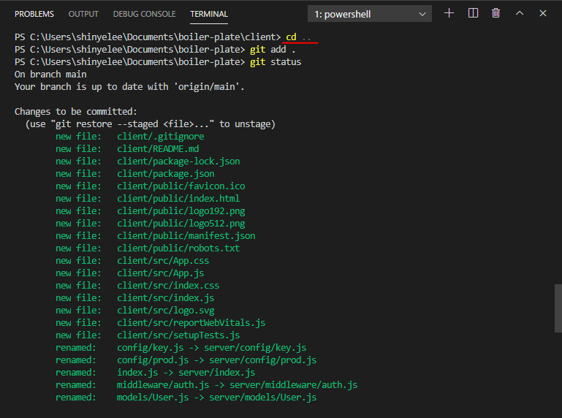Maximize panel size with the up chevron
Viewport: 562px width, 418px height.
520,13
